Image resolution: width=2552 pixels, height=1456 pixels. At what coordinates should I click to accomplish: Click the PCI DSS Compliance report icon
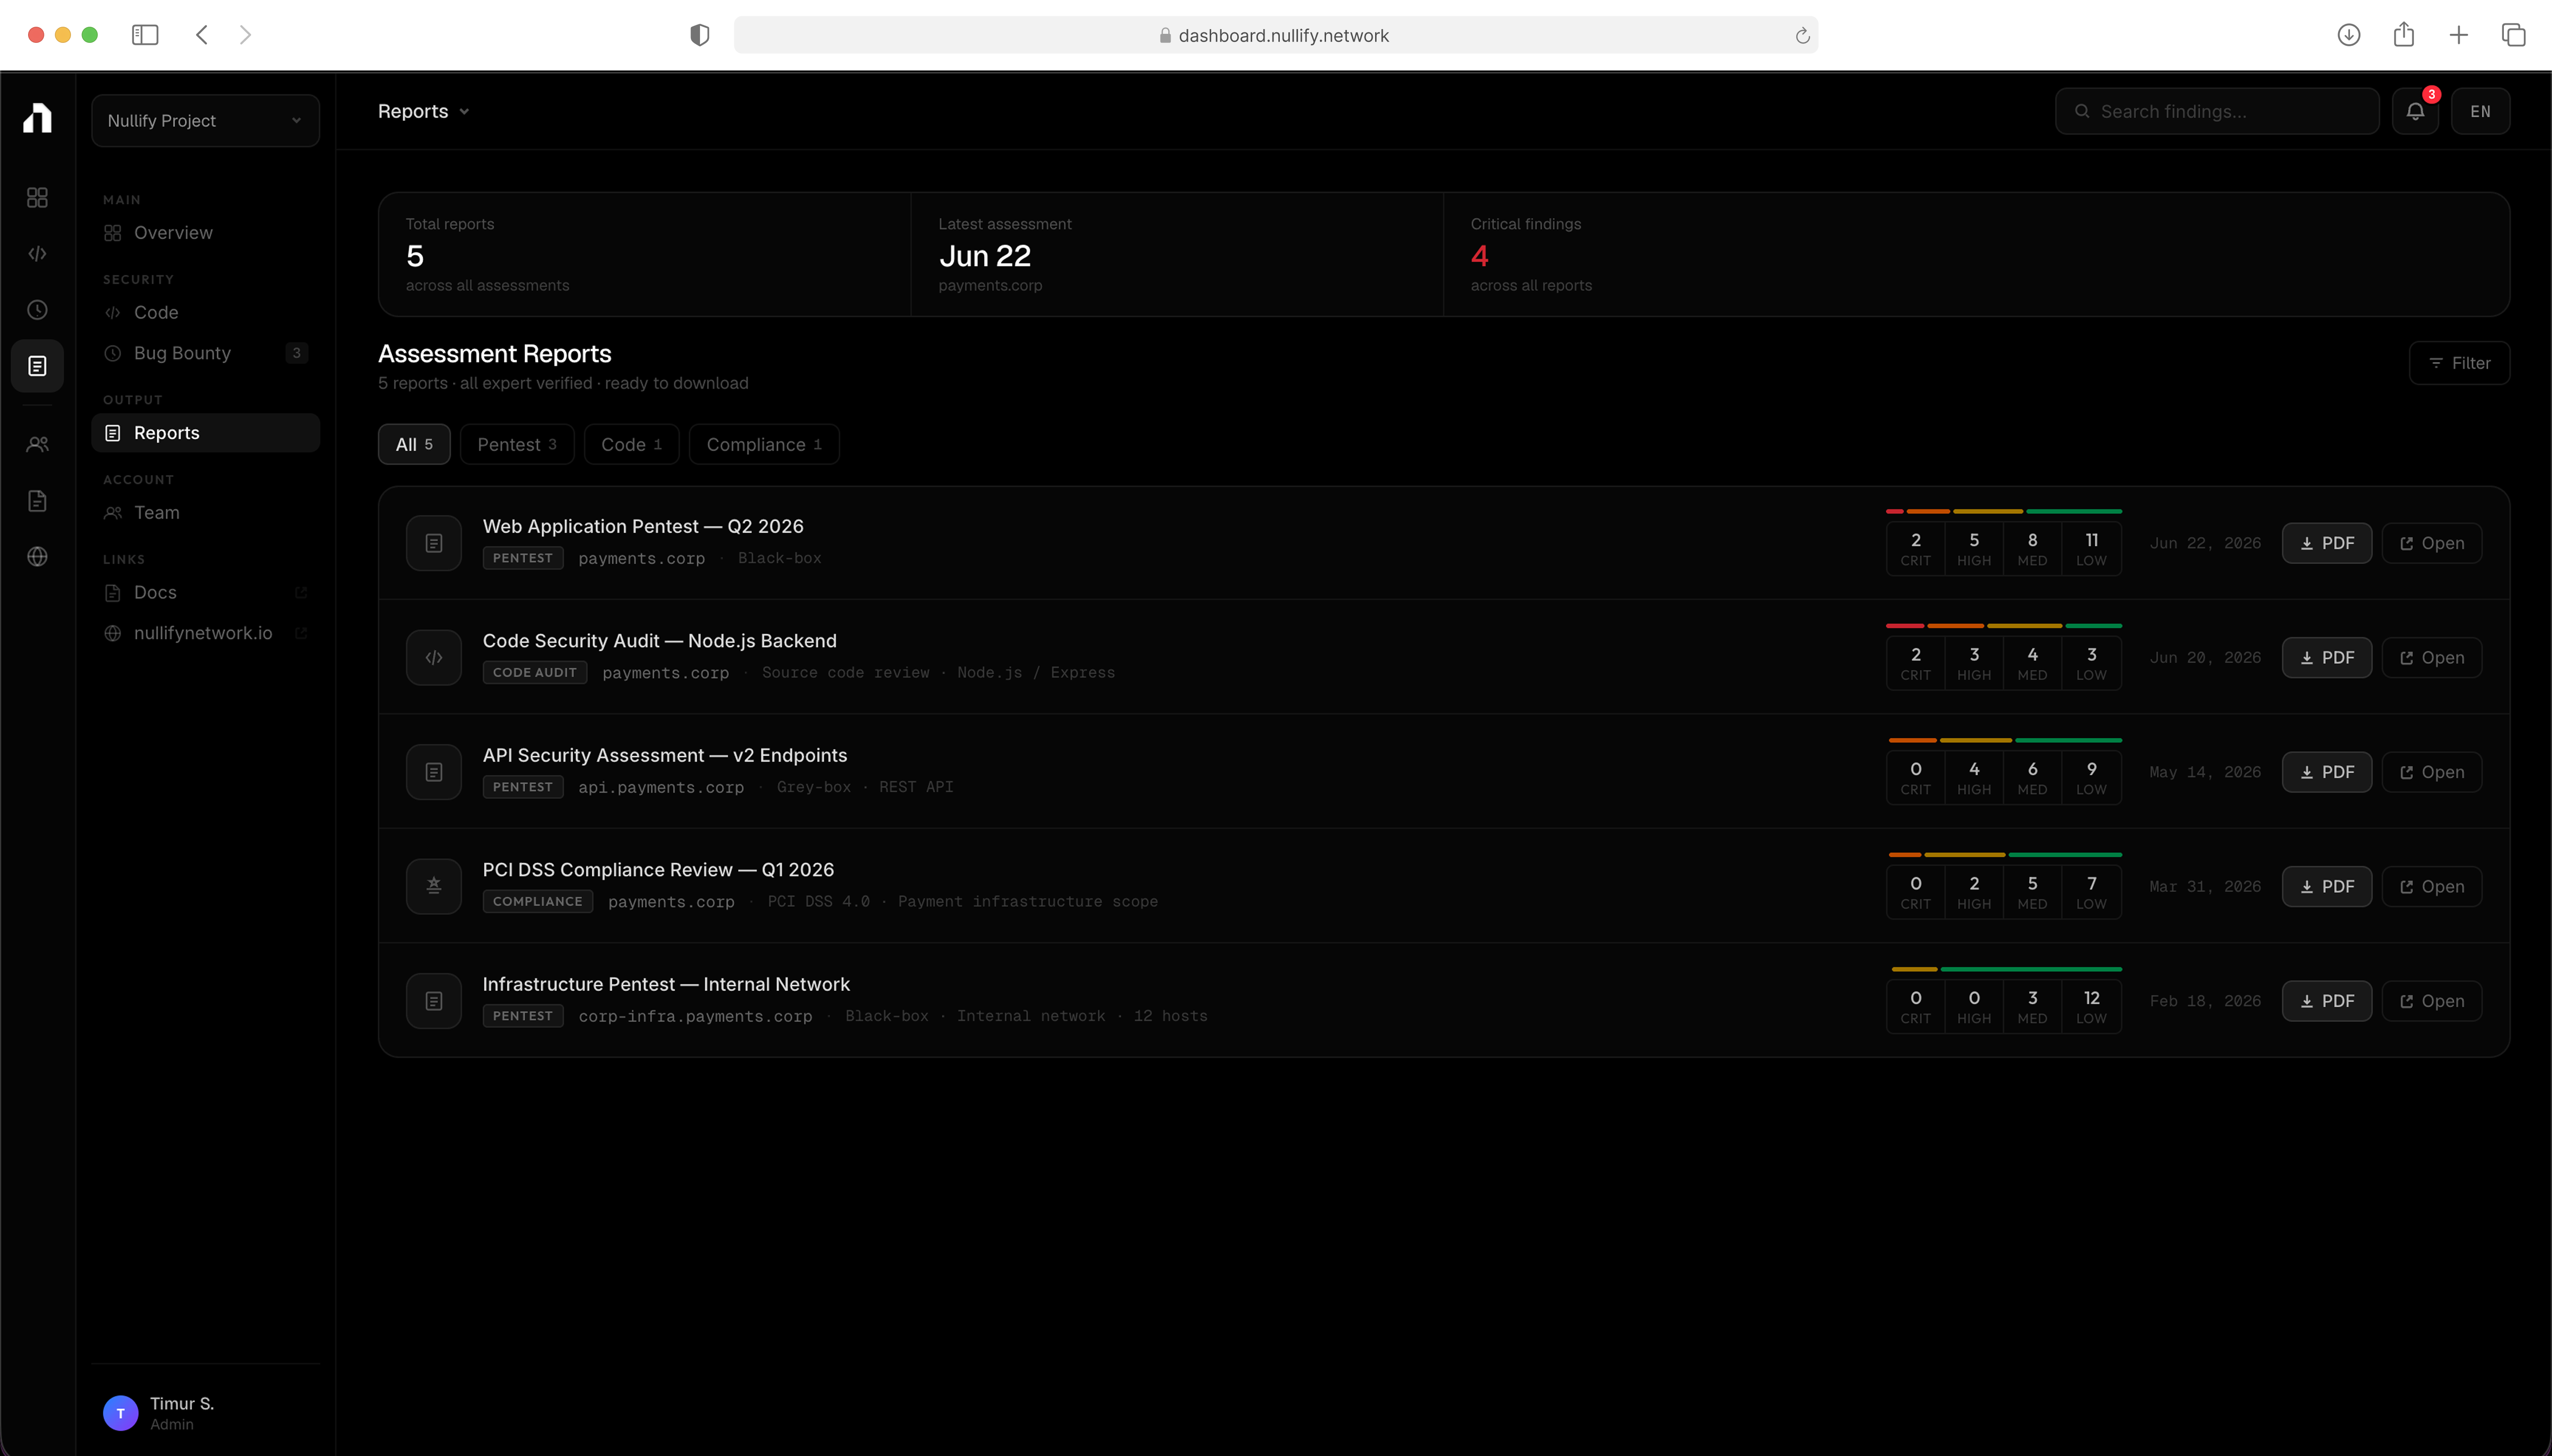(x=434, y=886)
